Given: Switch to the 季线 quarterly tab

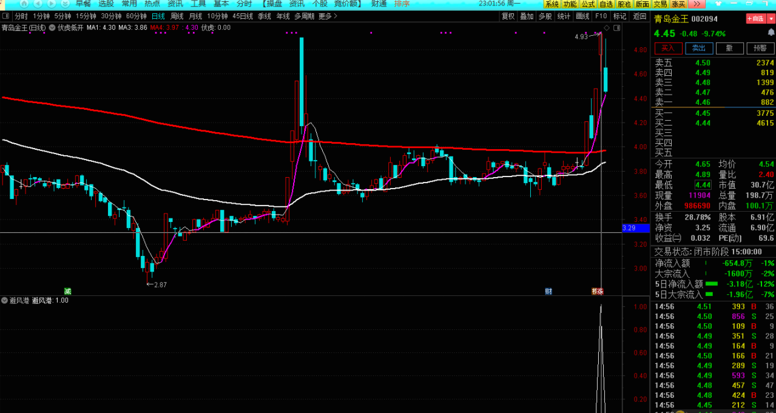Looking at the screenshot, I should (264, 16).
